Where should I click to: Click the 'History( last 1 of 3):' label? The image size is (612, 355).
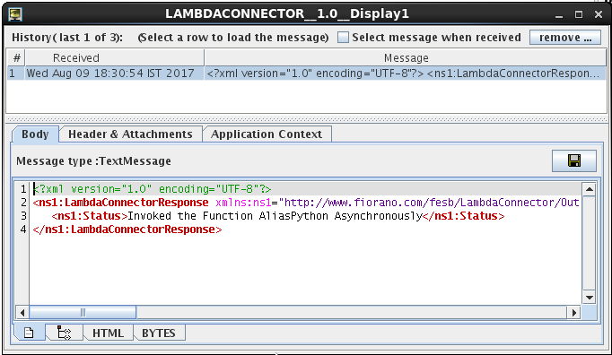coord(67,38)
